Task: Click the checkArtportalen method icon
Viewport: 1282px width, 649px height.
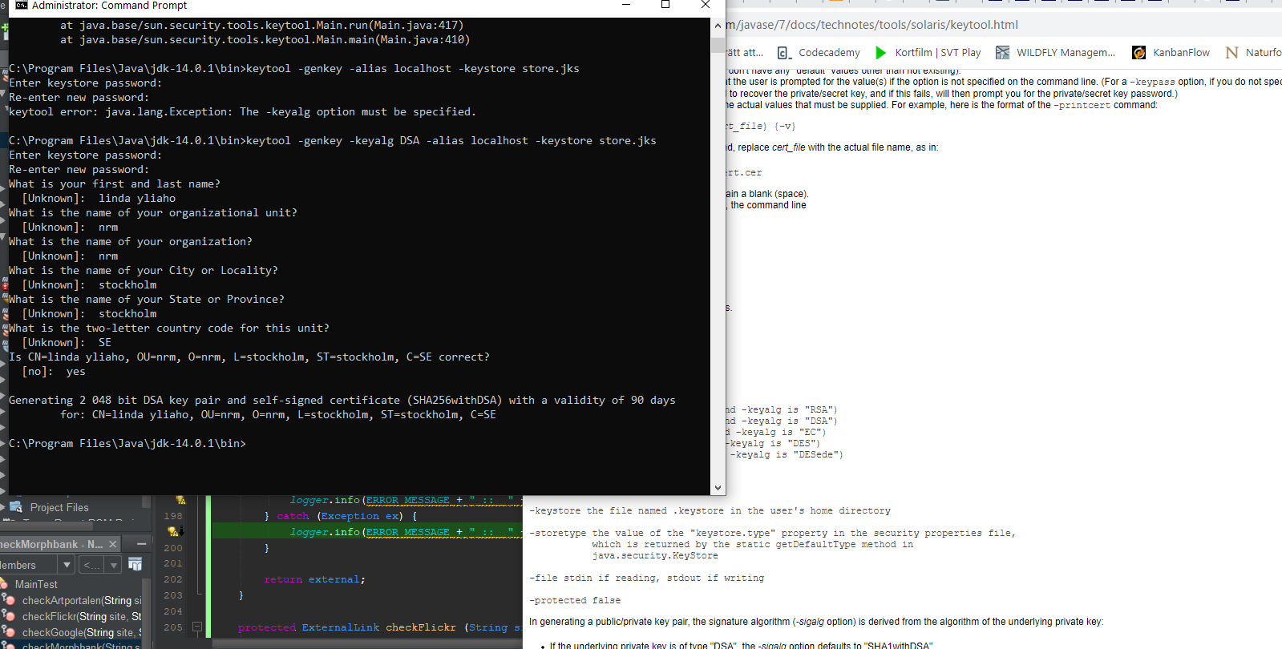Action: pos(8,600)
